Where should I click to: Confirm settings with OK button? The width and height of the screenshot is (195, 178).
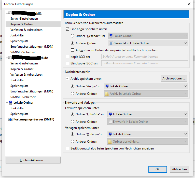click(158, 169)
